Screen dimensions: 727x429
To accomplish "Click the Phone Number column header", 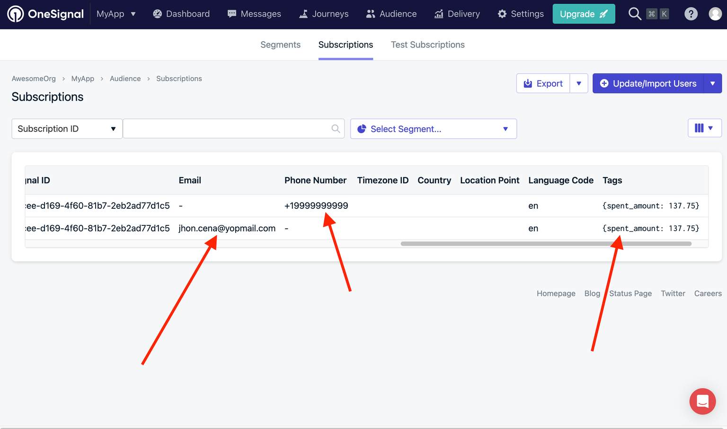I will (315, 180).
